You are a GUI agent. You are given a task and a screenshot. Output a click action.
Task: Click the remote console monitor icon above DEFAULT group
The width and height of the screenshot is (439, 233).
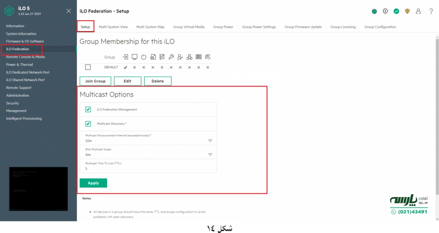click(x=135, y=57)
